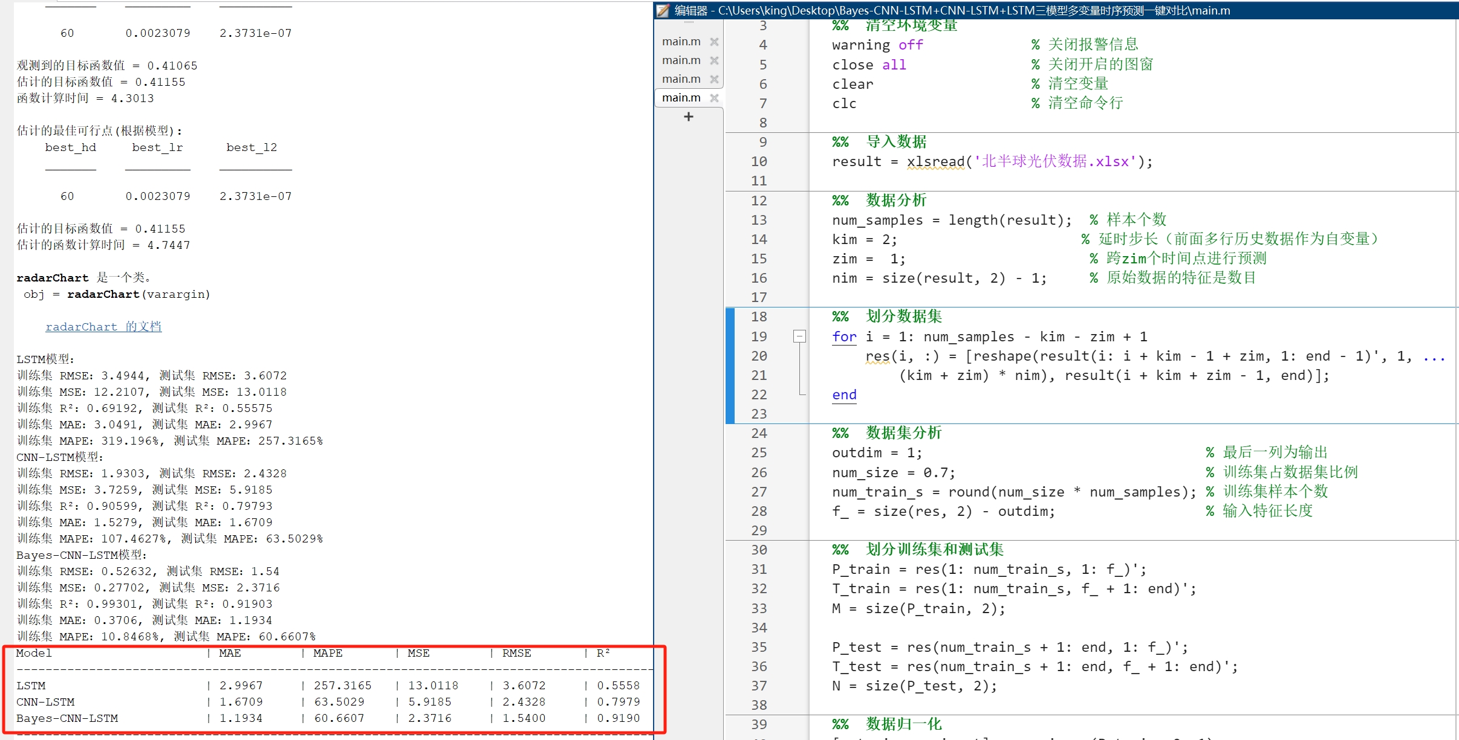Click line number 10 in the editor gutter
The width and height of the screenshot is (1459, 740).
(759, 161)
